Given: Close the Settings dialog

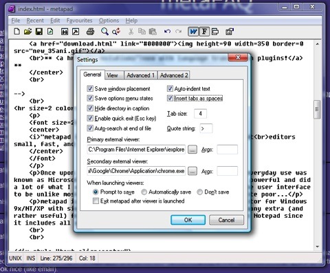Looking at the screenshot, I should pyautogui.click(x=238, y=57).
